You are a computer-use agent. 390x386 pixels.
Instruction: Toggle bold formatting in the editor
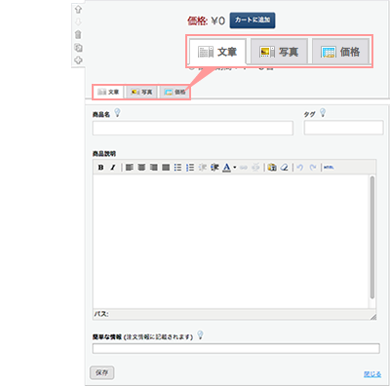click(x=100, y=168)
